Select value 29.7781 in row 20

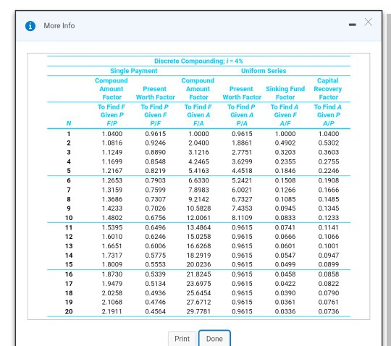pyautogui.click(x=198, y=311)
